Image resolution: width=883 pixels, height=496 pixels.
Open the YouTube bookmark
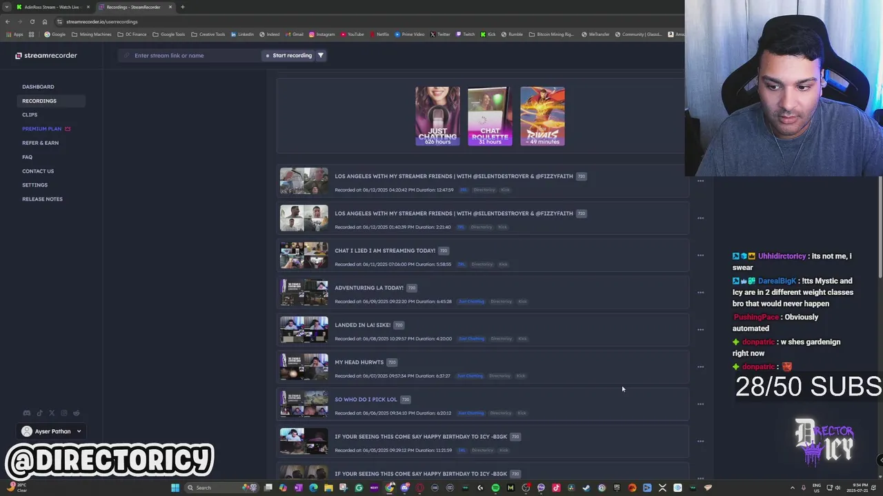click(353, 34)
